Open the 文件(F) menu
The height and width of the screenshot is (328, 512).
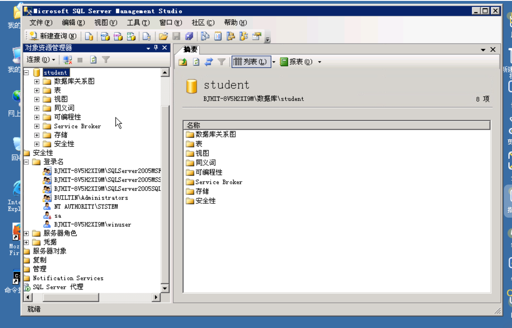pyautogui.click(x=41, y=22)
